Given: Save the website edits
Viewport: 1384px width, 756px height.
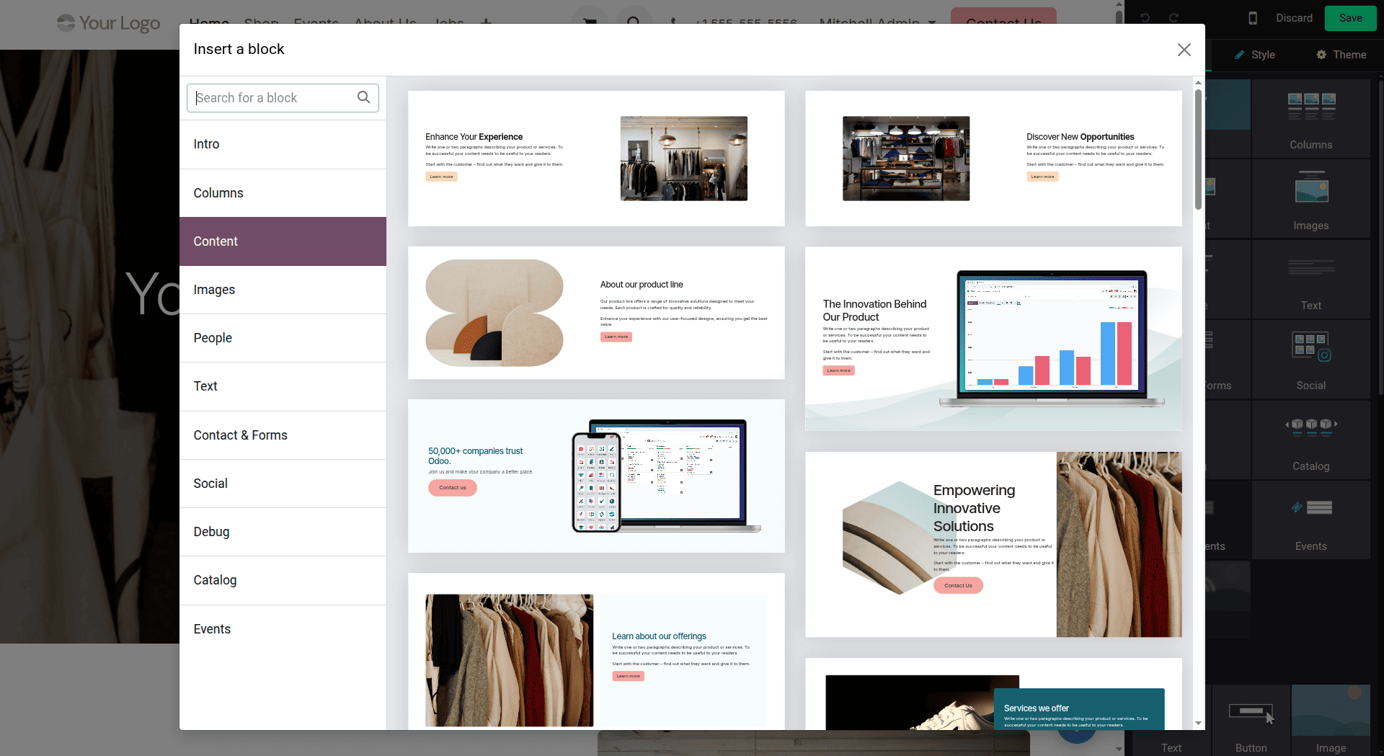Looking at the screenshot, I should pos(1350,18).
